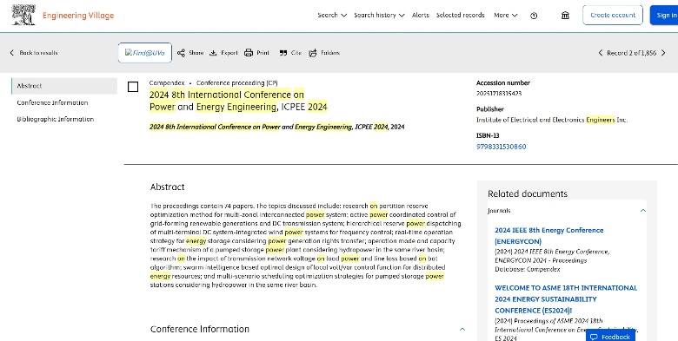Select Conference Information in sidebar
The height and width of the screenshot is (341, 678).
(52, 102)
